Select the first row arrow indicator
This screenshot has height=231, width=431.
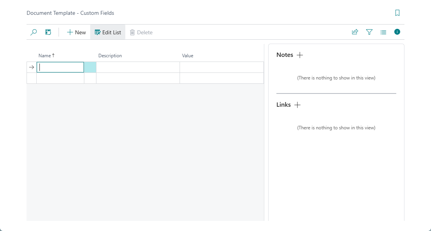click(32, 67)
